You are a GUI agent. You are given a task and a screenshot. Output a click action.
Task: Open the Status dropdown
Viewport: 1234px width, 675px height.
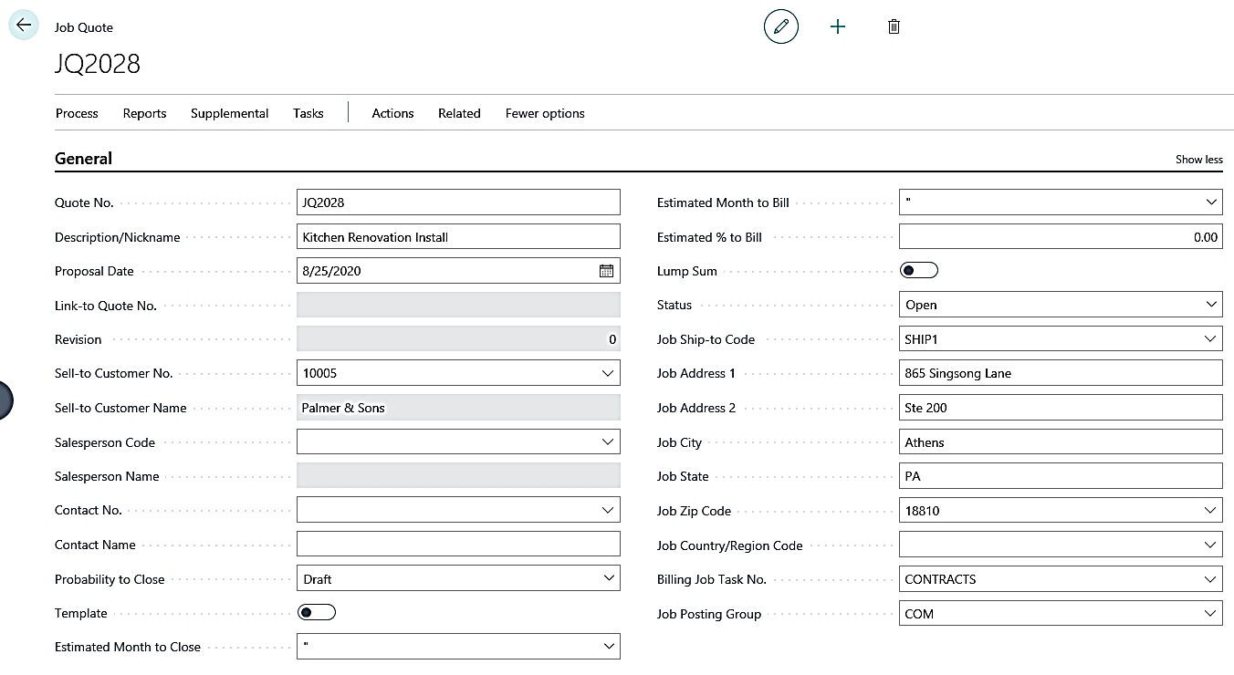coord(1210,305)
